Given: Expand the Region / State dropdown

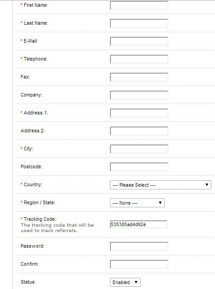Looking at the screenshot, I should pos(137,203).
